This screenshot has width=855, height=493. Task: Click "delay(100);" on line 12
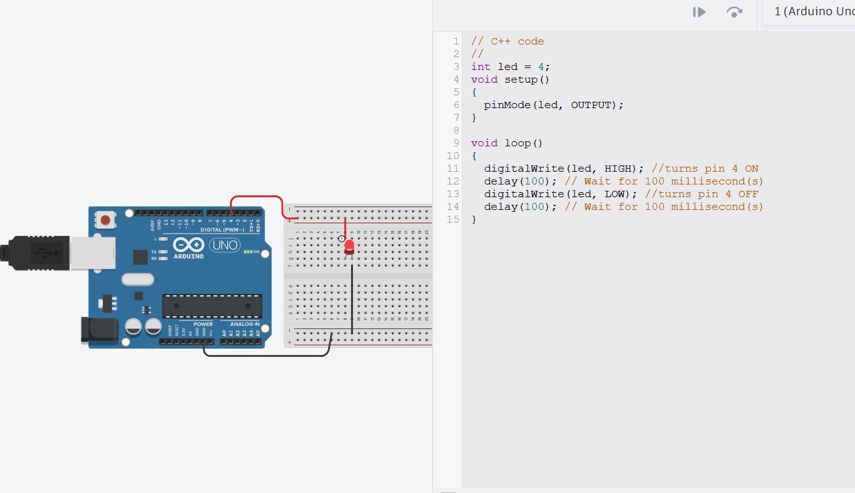(x=521, y=181)
